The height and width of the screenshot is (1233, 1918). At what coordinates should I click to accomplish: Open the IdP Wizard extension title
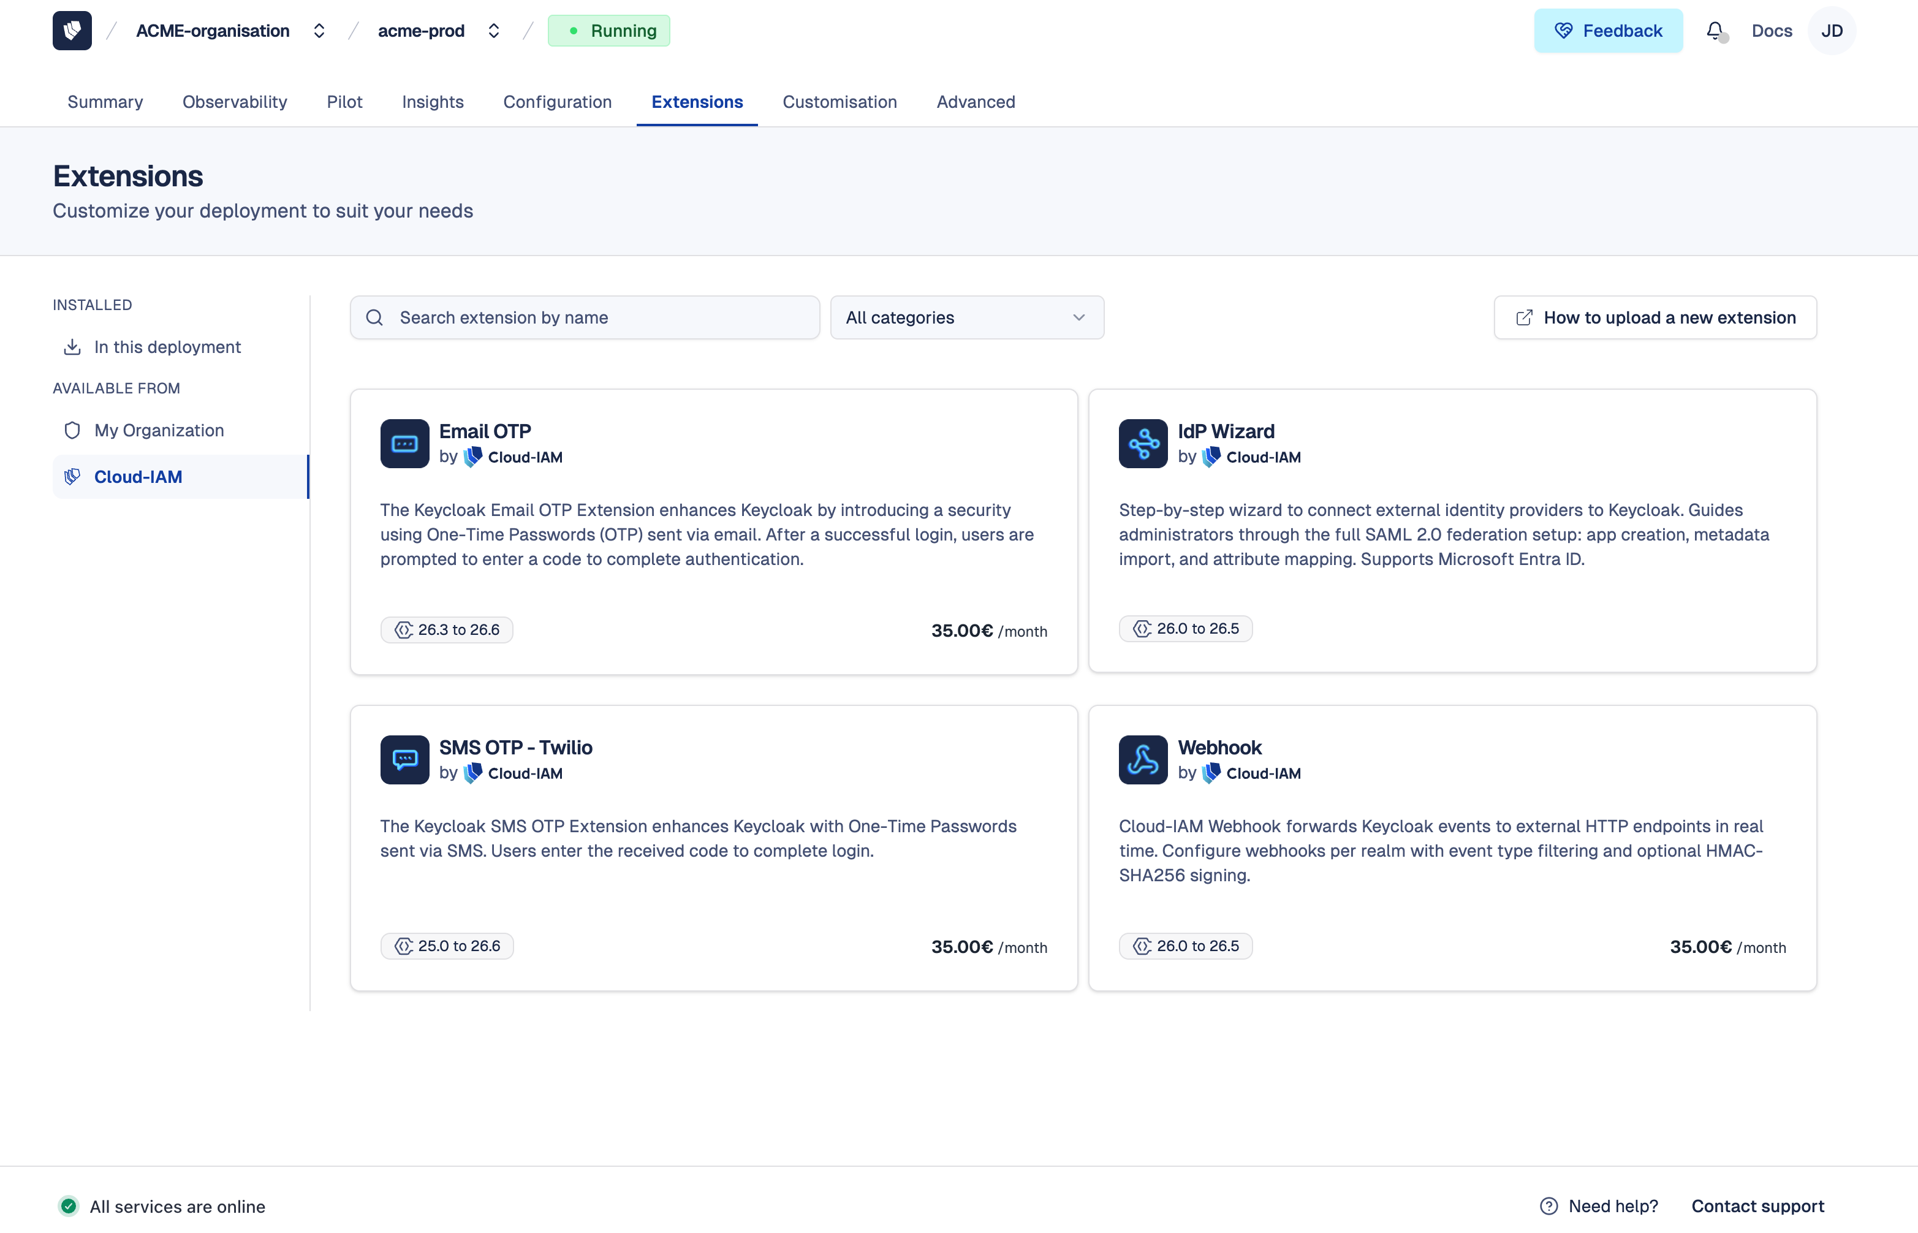click(x=1226, y=431)
